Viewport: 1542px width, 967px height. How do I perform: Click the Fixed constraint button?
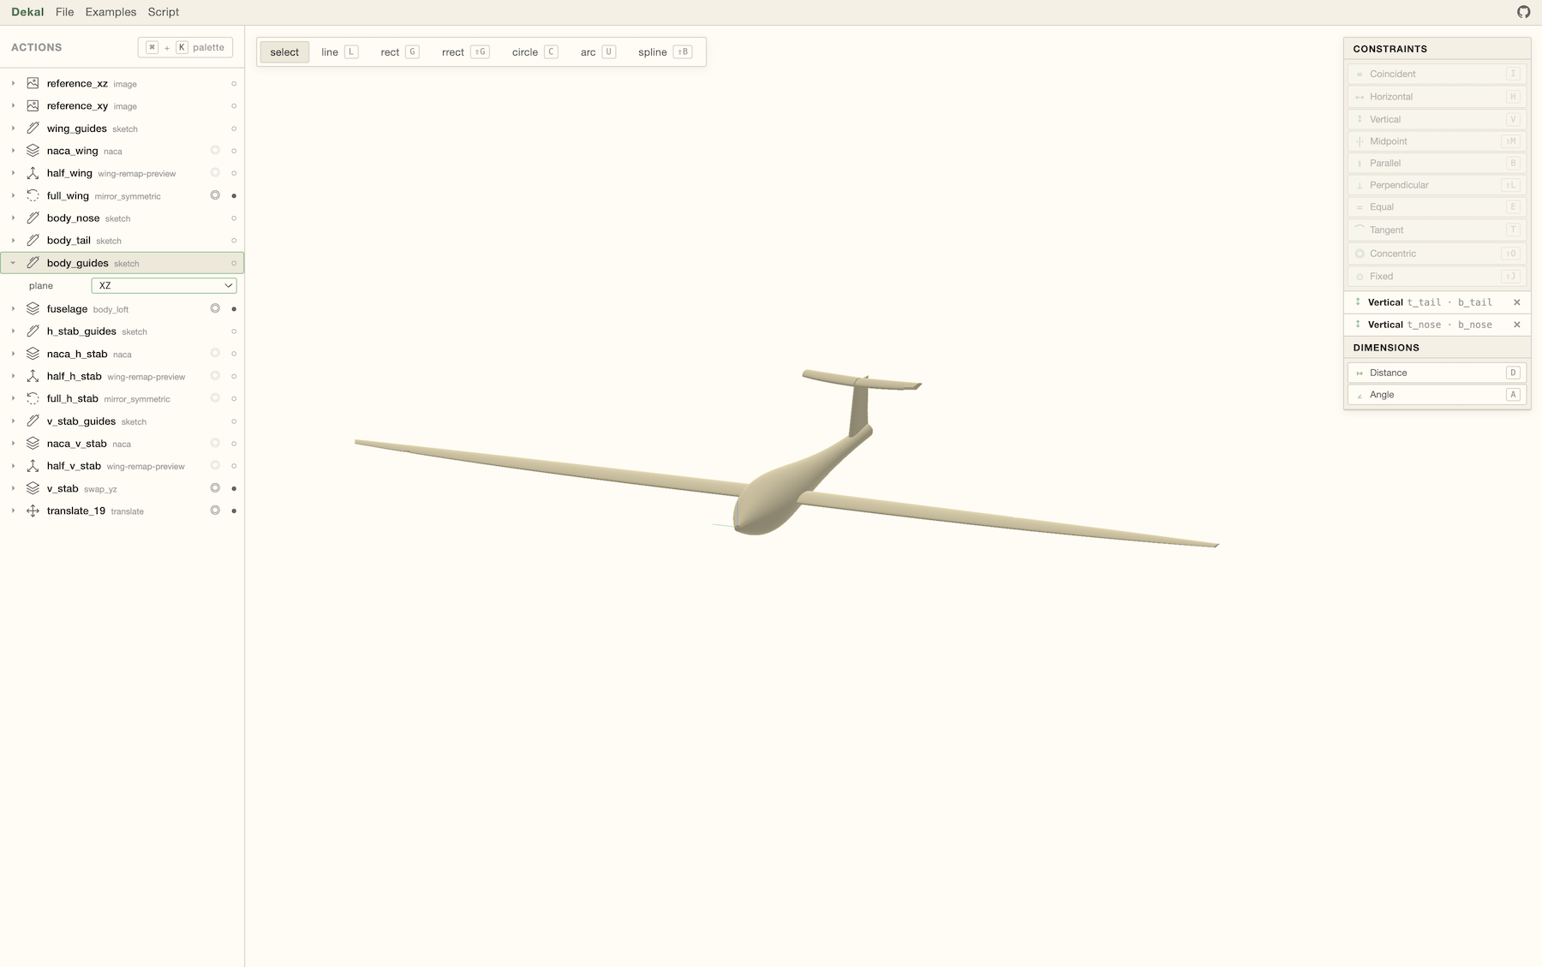tap(1437, 277)
